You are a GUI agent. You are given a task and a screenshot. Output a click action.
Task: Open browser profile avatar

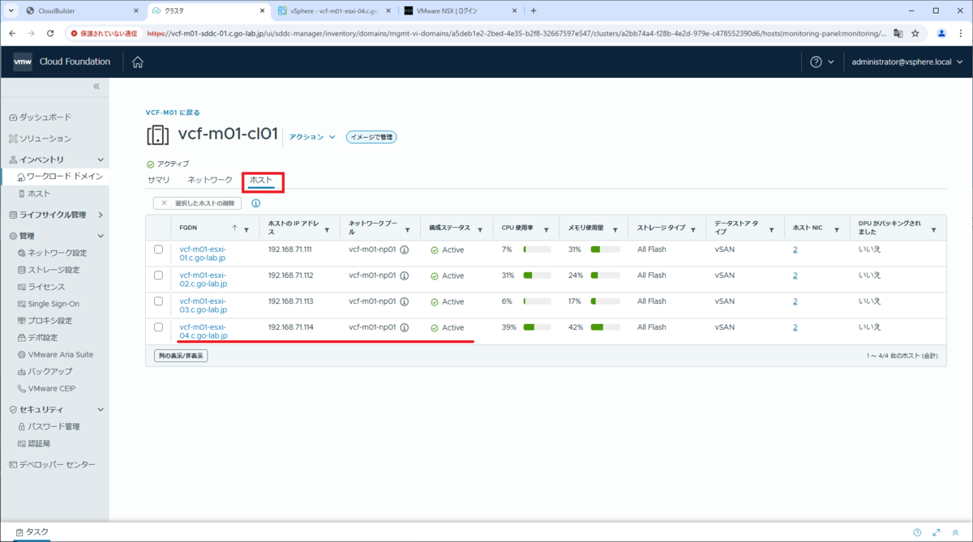[x=941, y=33]
